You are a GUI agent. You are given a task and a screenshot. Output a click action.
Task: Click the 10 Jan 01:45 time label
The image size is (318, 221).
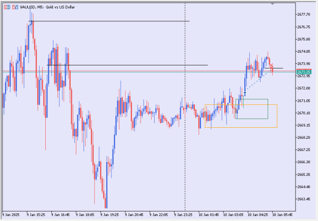click(209, 215)
